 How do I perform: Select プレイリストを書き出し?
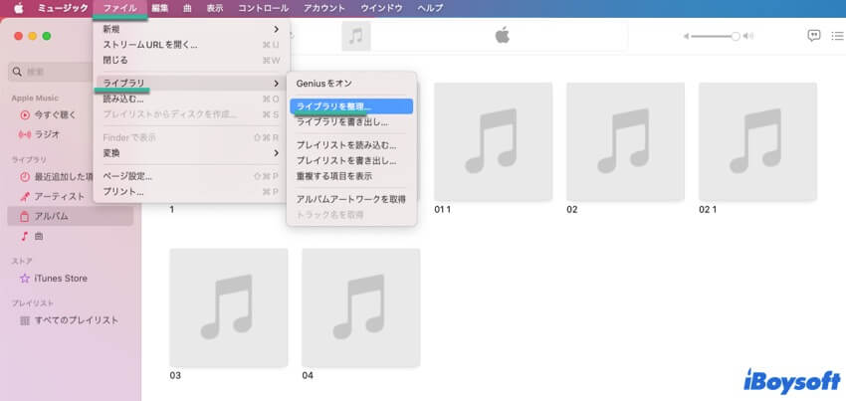coord(351,161)
